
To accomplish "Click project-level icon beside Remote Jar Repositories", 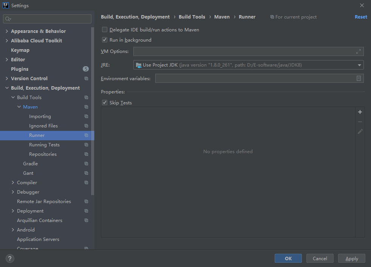I will point(87,201).
